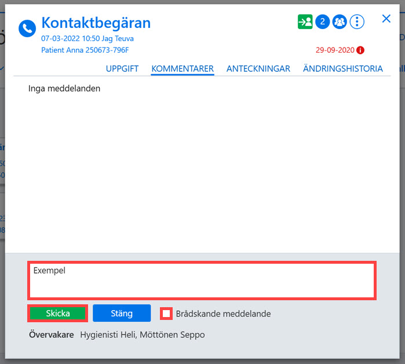Open the ANTECKNINGAR tab
The width and height of the screenshot is (405, 364).
click(258, 69)
